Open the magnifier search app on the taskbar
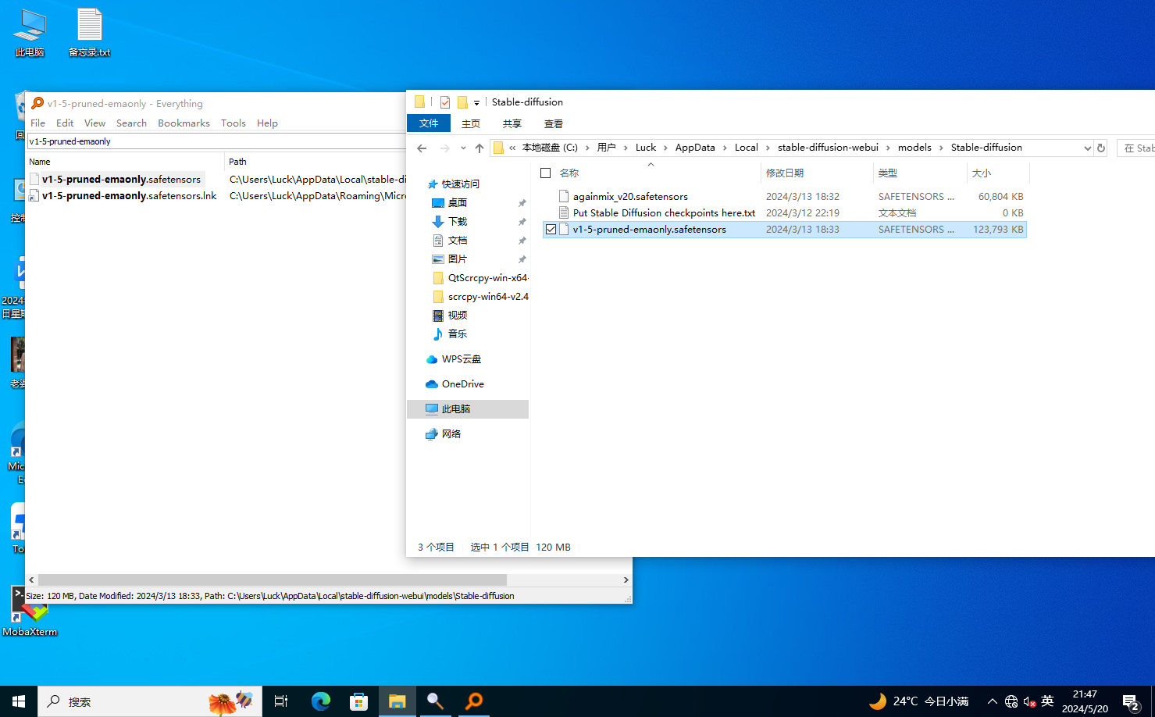Viewport: 1155px width, 717px height. point(435,701)
